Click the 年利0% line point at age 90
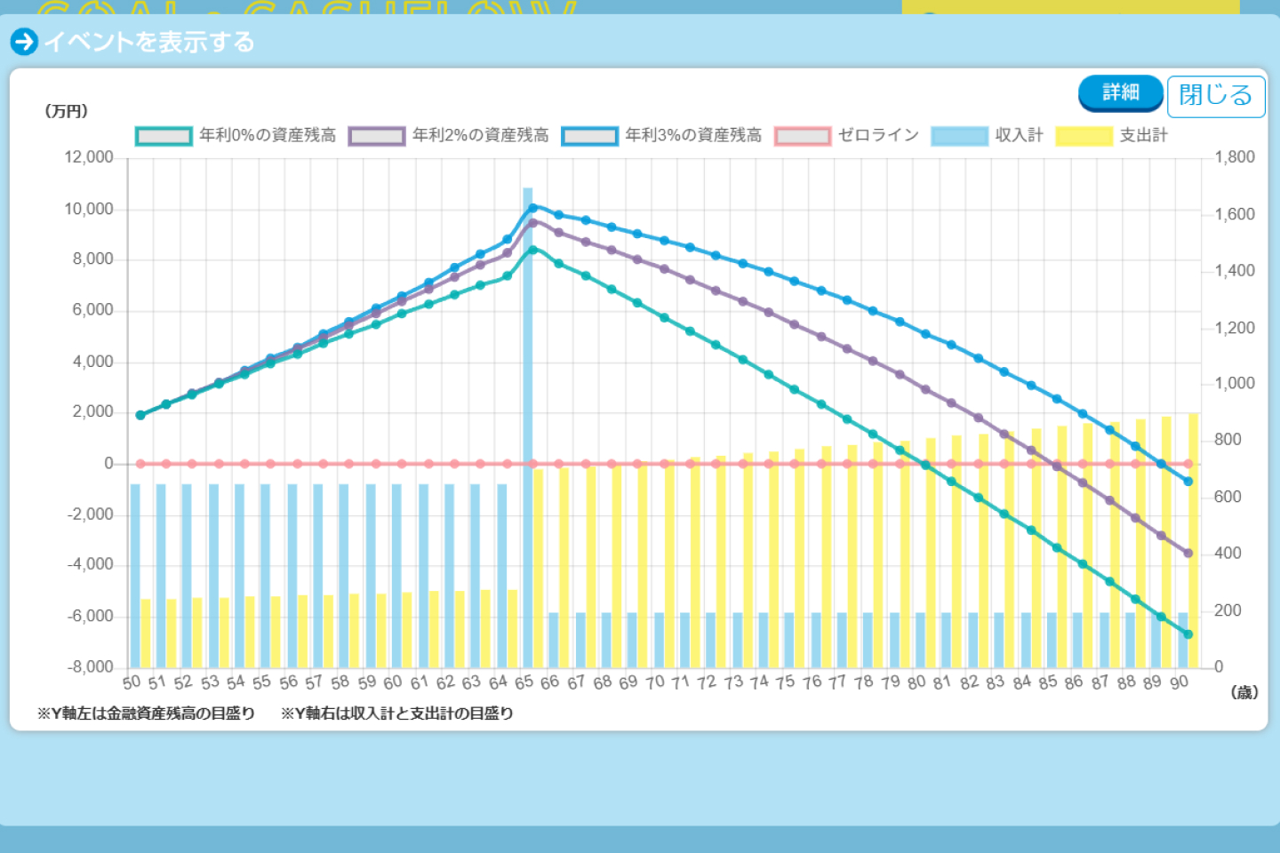Viewport: 1280px width, 853px height. pyautogui.click(x=1188, y=634)
